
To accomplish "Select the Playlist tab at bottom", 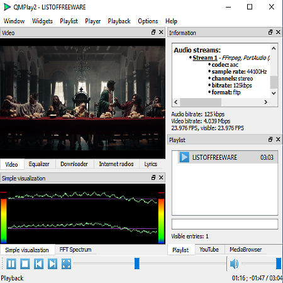I will tap(180, 250).
